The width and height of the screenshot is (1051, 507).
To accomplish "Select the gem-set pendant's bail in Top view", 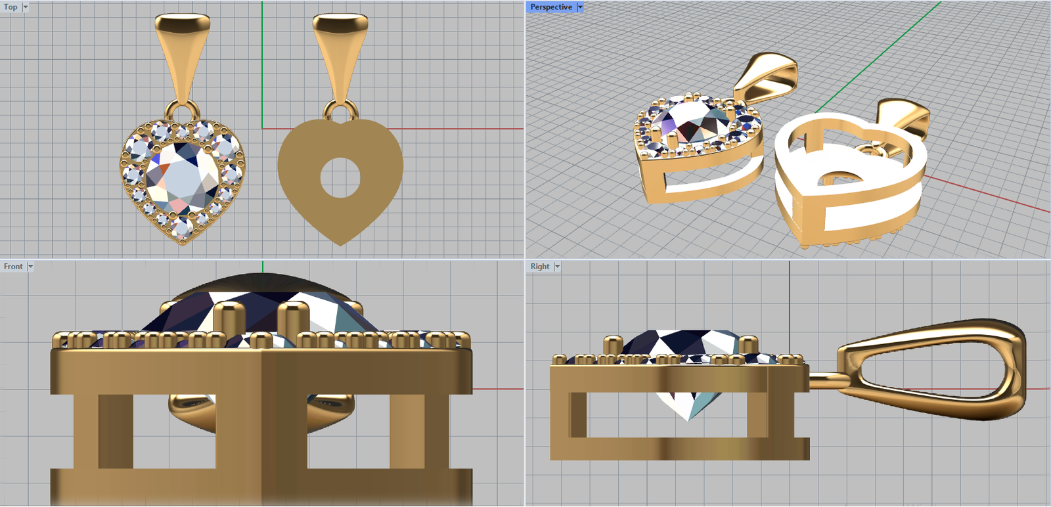I will (183, 58).
